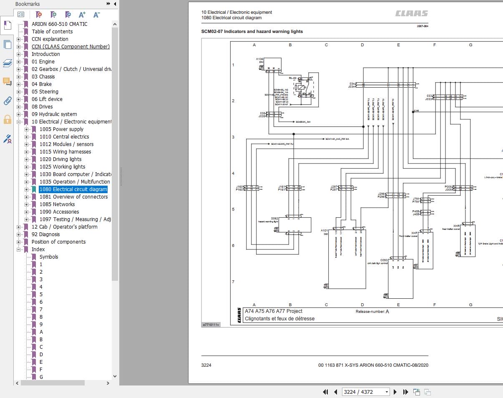Select the 05 Steering bookmark
The width and height of the screenshot is (503, 398).
45,91
